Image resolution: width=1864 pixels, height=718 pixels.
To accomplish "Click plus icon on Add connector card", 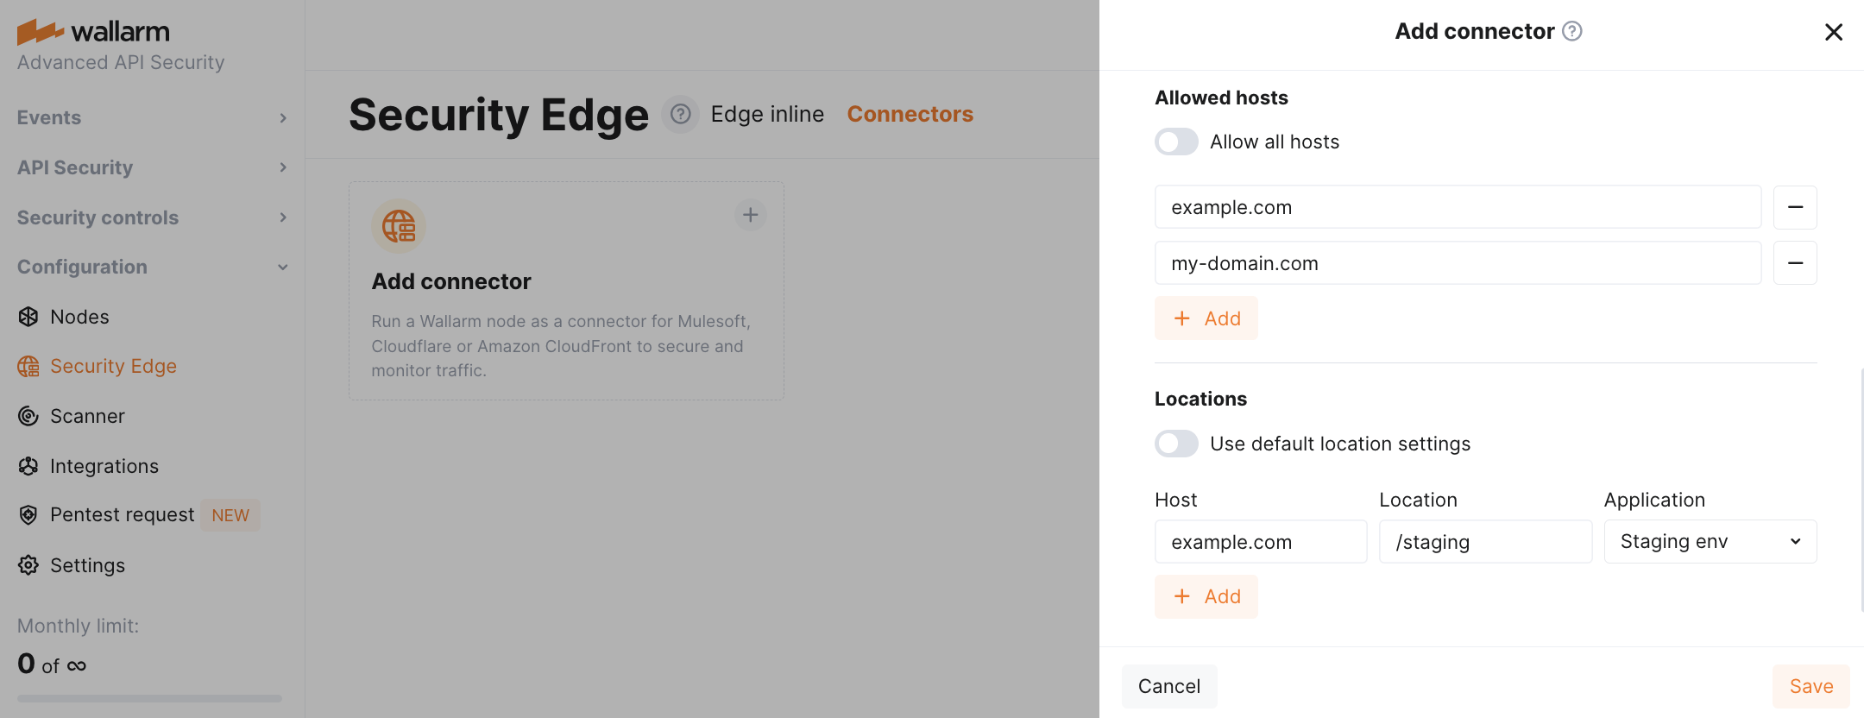I will 750,215.
